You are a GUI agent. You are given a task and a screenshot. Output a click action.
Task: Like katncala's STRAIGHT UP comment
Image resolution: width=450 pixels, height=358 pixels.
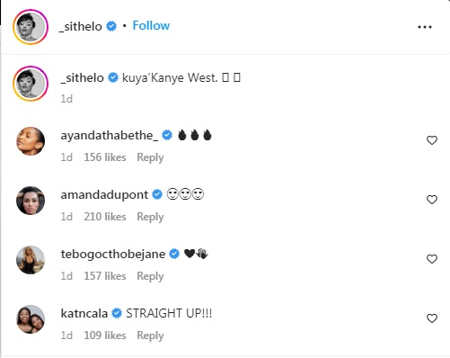[432, 318]
